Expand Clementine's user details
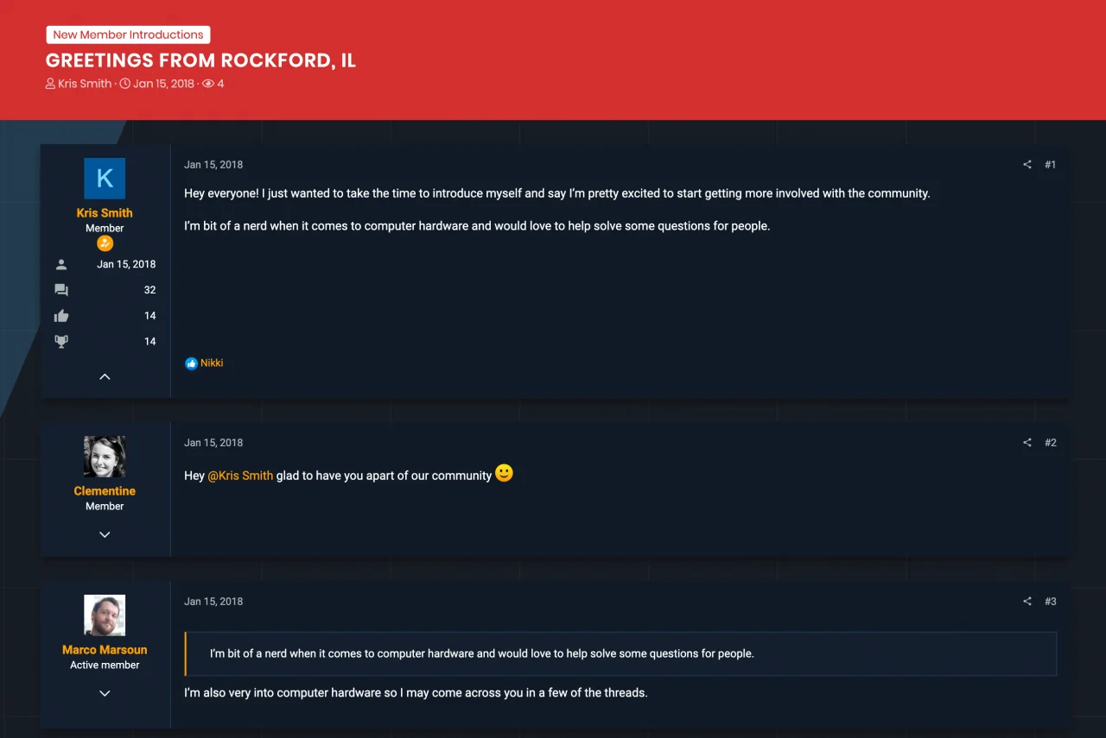1106x738 pixels. [105, 535]
